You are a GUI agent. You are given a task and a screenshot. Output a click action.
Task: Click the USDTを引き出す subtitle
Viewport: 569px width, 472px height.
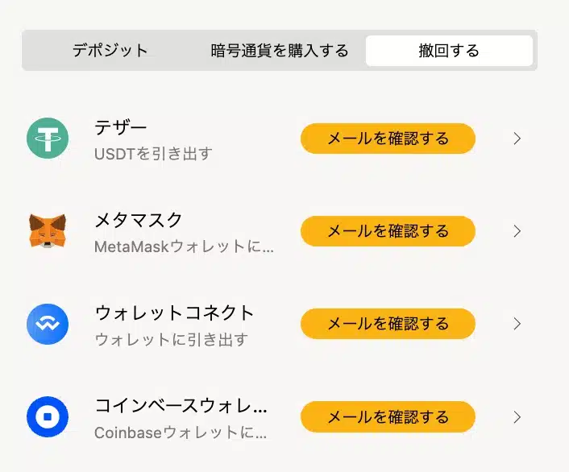[x=153, y=154]
